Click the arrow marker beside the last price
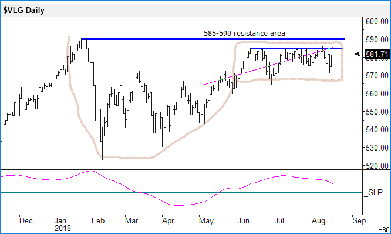Screen dimensions: 391x234 (358, 54)
